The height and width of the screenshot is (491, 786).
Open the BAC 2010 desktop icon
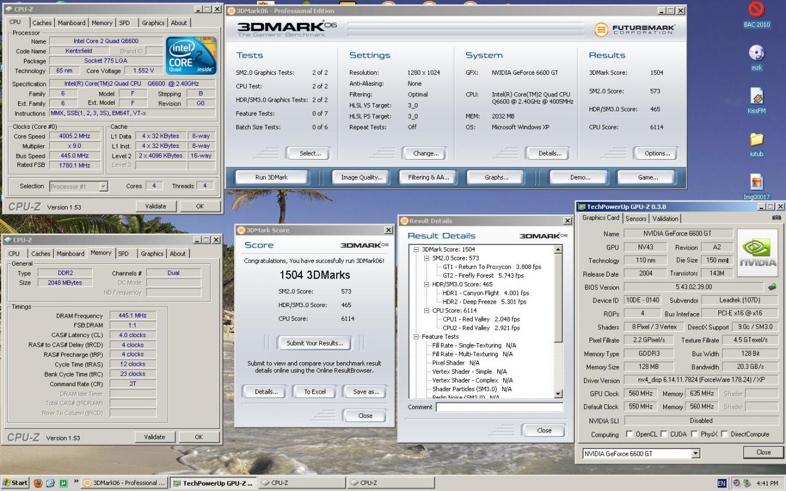(x=757, y=13)
